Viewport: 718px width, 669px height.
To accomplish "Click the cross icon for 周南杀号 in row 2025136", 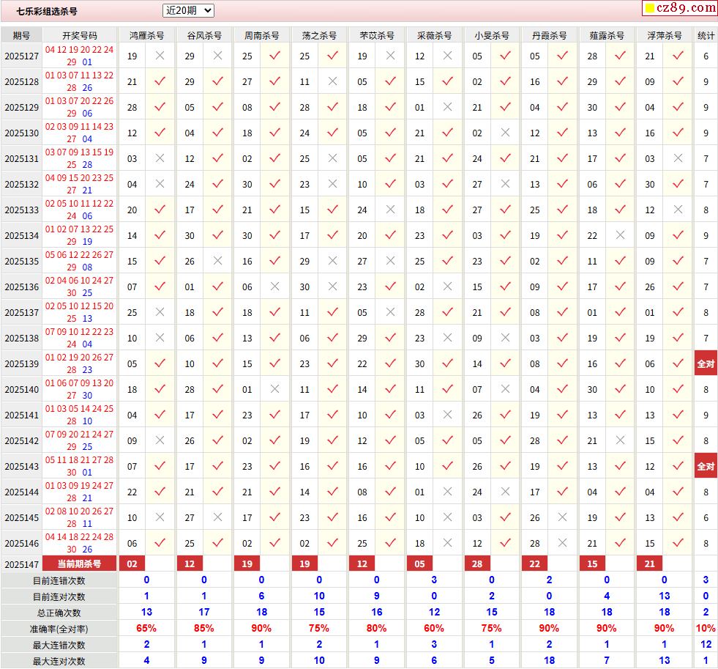I will coord(275,287).
